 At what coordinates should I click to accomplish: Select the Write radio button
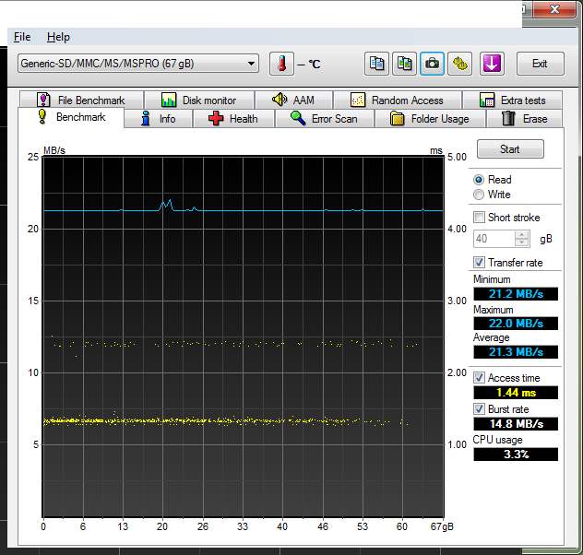[478, 195]
